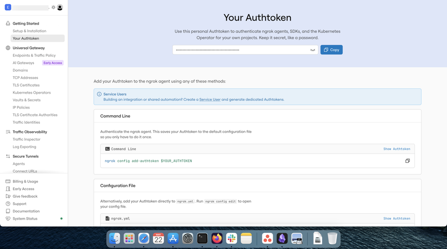
Task: Click the Support question mark icon
Action: tap(8, 204)
